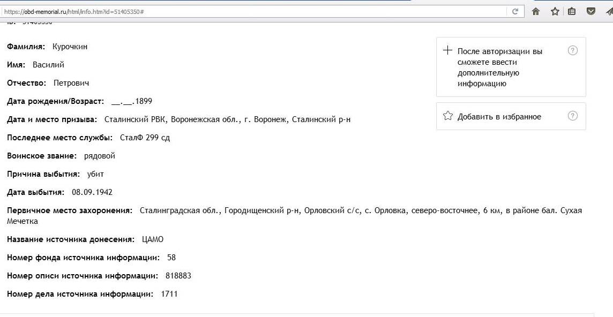Save the page to Pocket
This screenshot has width=613, height=317.
(x=590, y=11)
